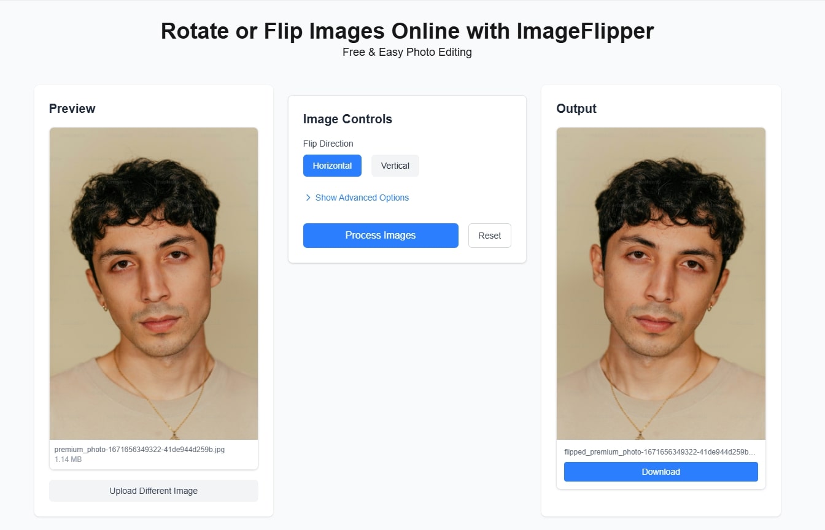Click the flipped image in the Output panel
Viewport: 825px width, 530px height.
[660, 282]
